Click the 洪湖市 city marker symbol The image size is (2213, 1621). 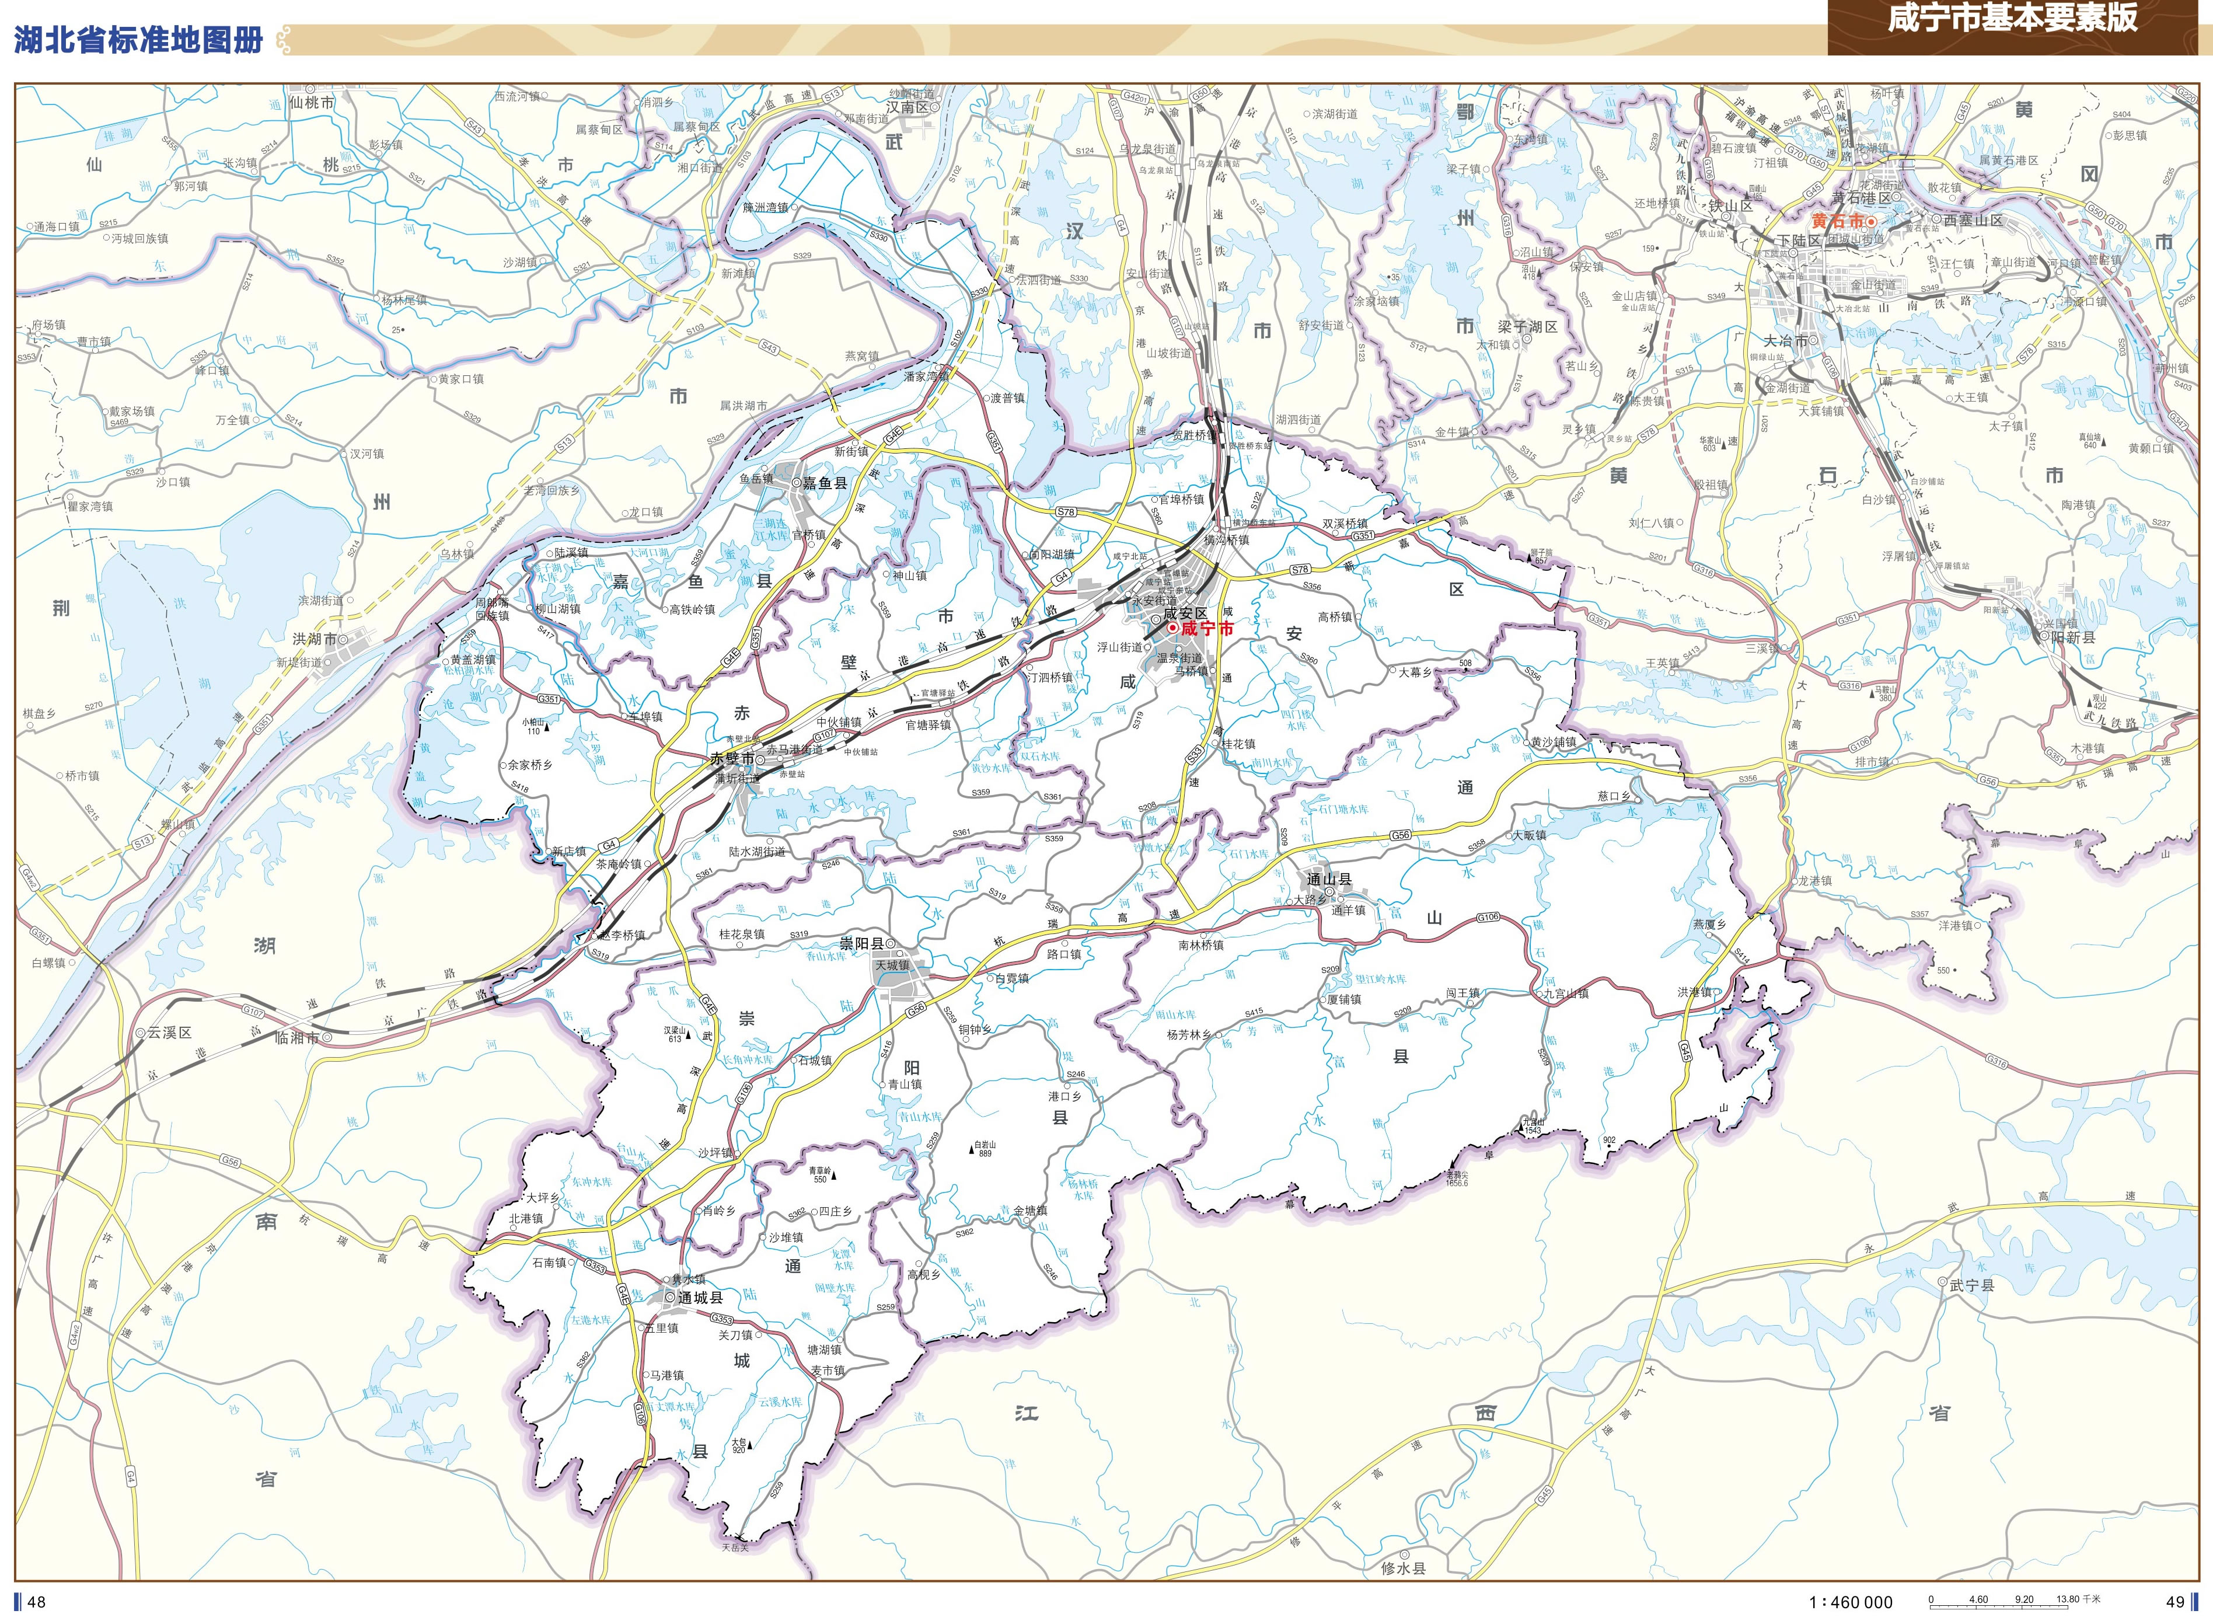coord(344,639)
